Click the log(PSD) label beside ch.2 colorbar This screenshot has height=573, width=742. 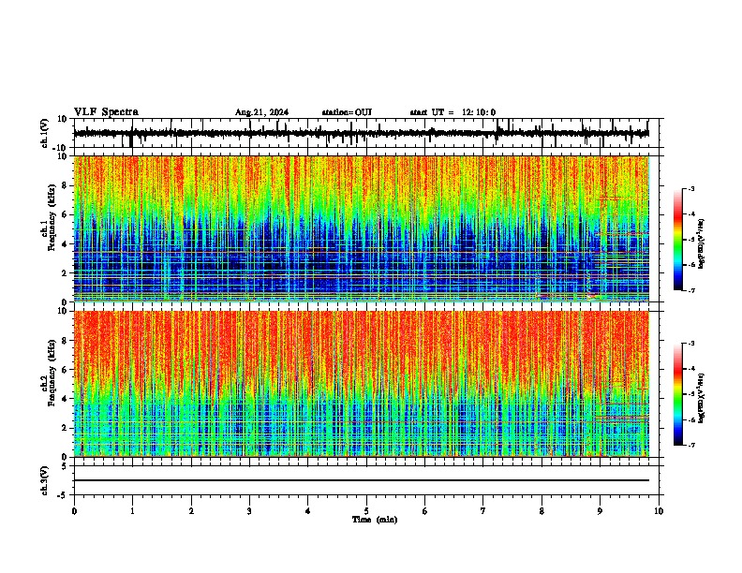coord(701,399)
